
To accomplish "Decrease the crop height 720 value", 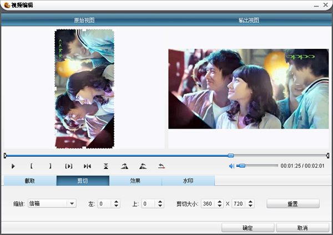I will point(251,206).
